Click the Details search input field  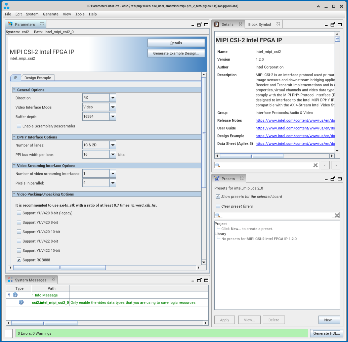click(x=267, y=165)
